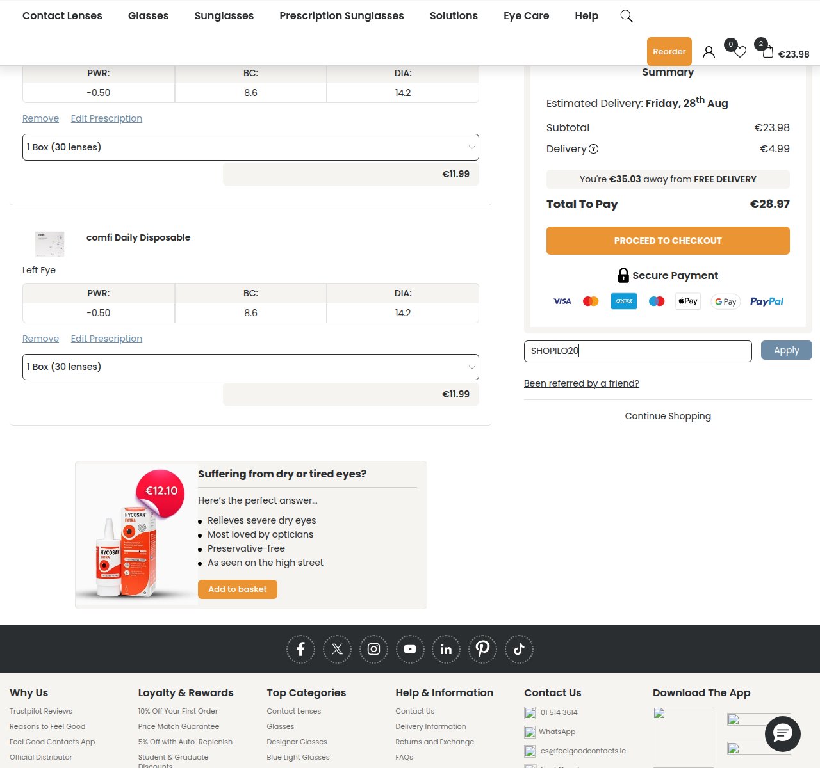Open the Instagram icon
Screen dimensions: 820x768
(x=373, y=649)
